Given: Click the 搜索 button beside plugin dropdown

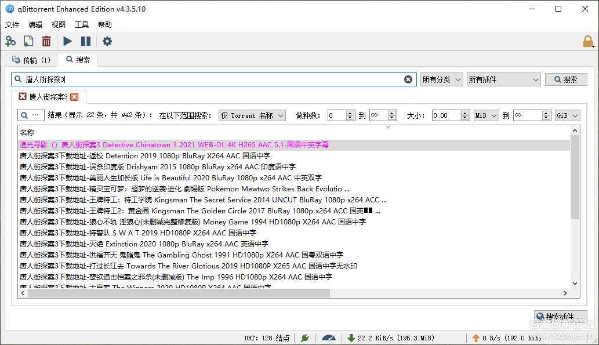Looking at the screenshot, I should pyautogui.click(x=566, y=79).
